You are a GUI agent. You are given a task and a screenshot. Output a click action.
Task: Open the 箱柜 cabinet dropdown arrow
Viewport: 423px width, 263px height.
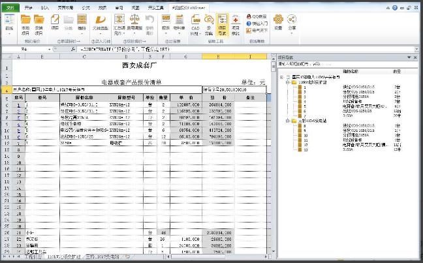click(x=82, y=34)
